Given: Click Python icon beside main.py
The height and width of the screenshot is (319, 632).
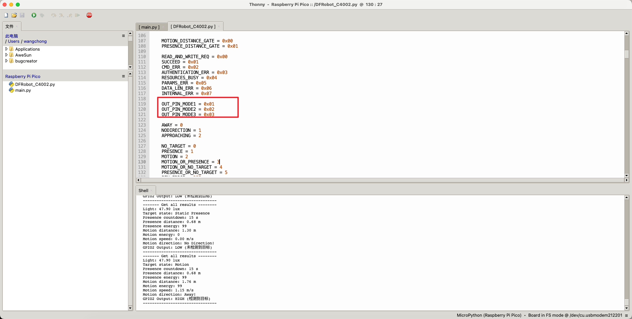Looking at the screenshot, I should tap(12, 90).
